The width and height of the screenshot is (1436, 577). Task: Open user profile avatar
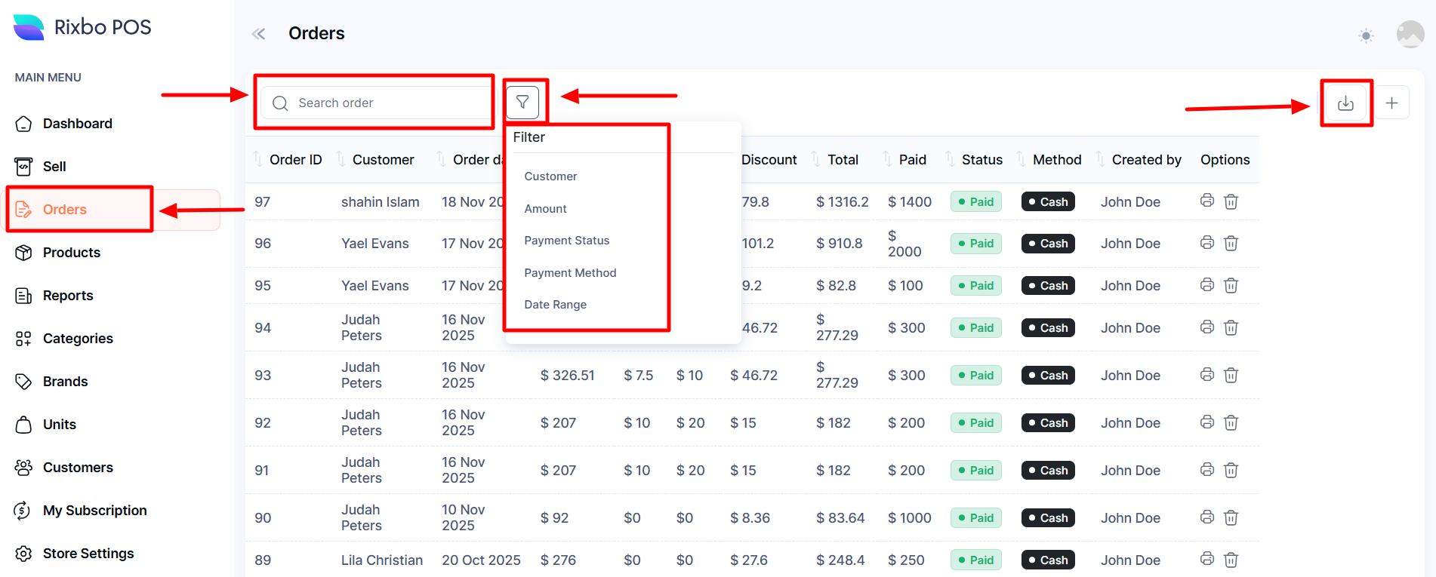(x=1410, y=35)
